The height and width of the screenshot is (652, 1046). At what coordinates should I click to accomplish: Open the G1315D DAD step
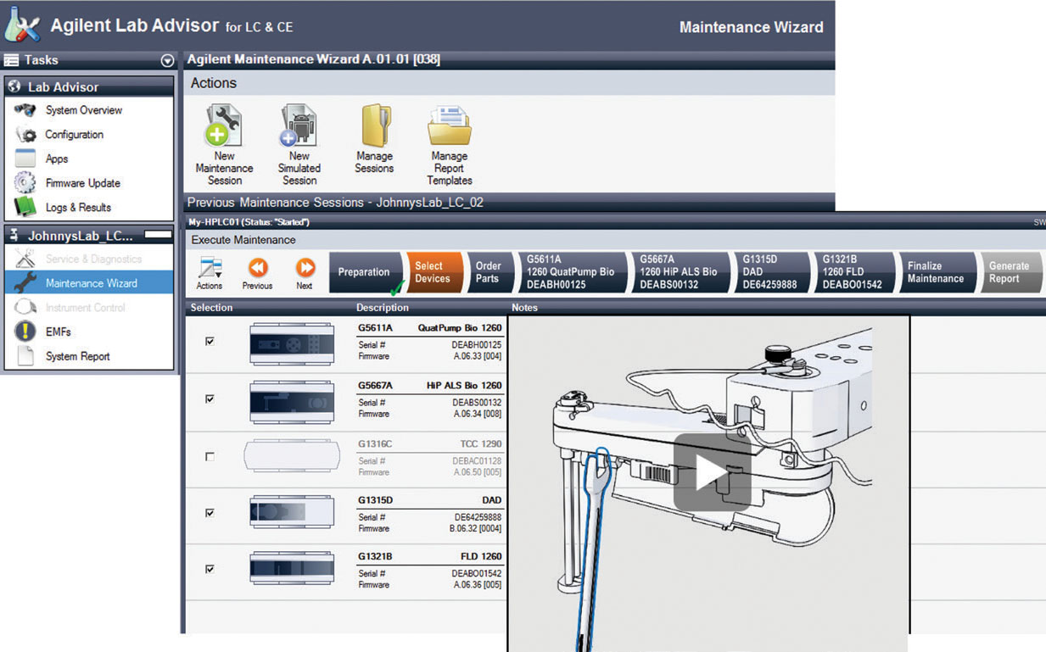click(772, 272)
